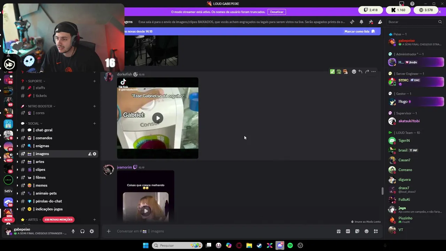Screen dimensions: 446x251
Task: Click the plus attach button in chat box
Action: pyautogui.click(x=109, y=231)
